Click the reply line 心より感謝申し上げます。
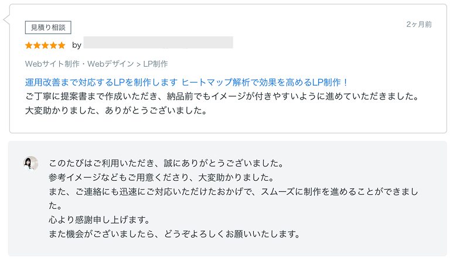The width and height of the screenshot is (450, 261). [x=100, y=220]
